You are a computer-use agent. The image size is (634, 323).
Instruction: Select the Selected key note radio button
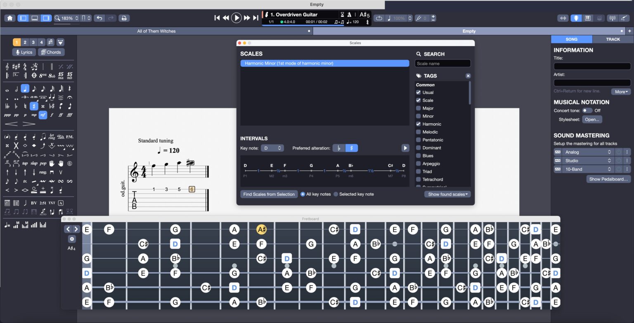pyautogui.click(x=336, y=194)
